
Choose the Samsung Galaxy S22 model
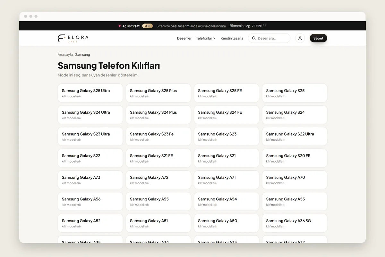tap(90, 158)
